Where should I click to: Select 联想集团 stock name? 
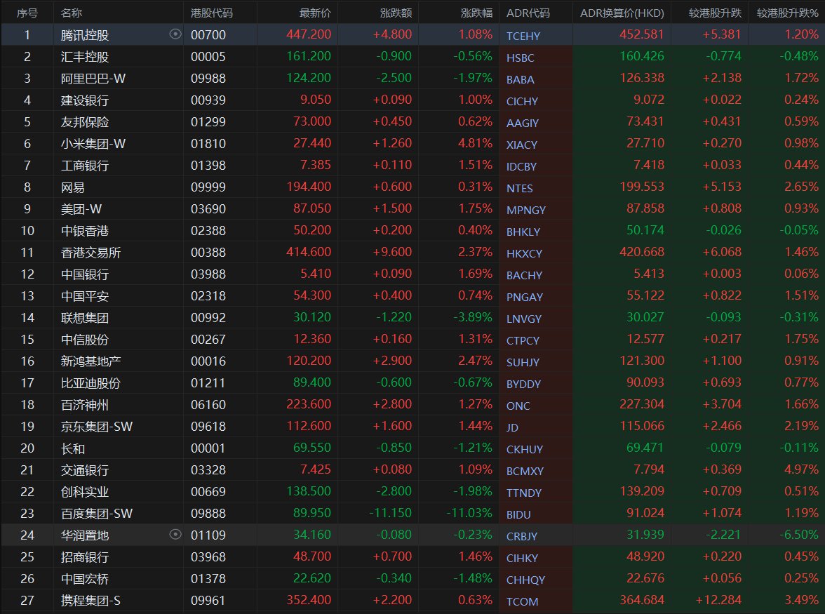click(85, 318)
